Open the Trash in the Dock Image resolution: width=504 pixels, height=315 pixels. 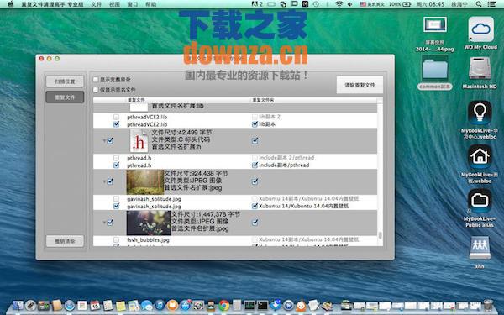[x=488, y=305]
